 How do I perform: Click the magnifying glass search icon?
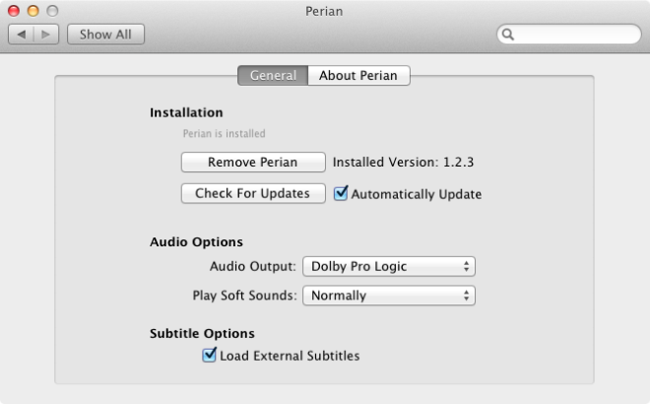point(508,34)
